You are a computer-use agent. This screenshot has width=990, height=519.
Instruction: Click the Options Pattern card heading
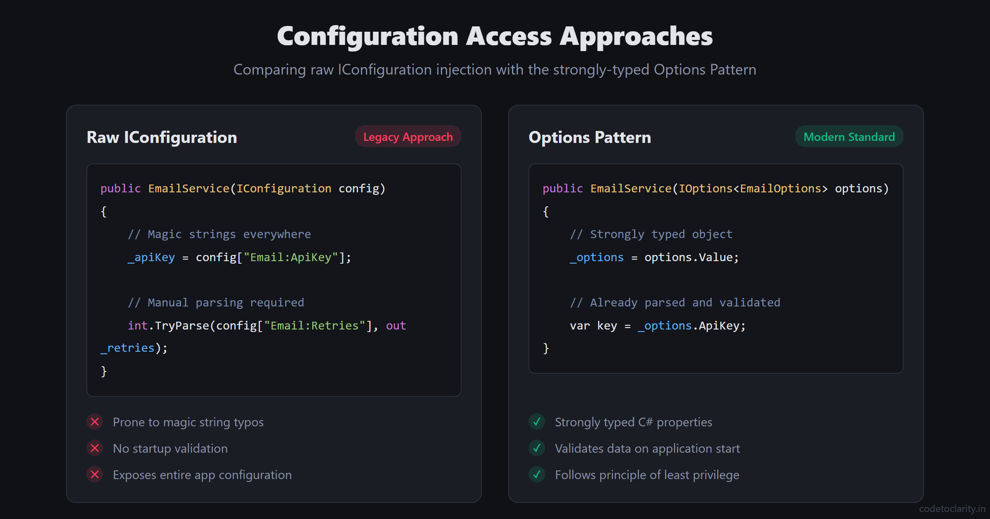590,137
